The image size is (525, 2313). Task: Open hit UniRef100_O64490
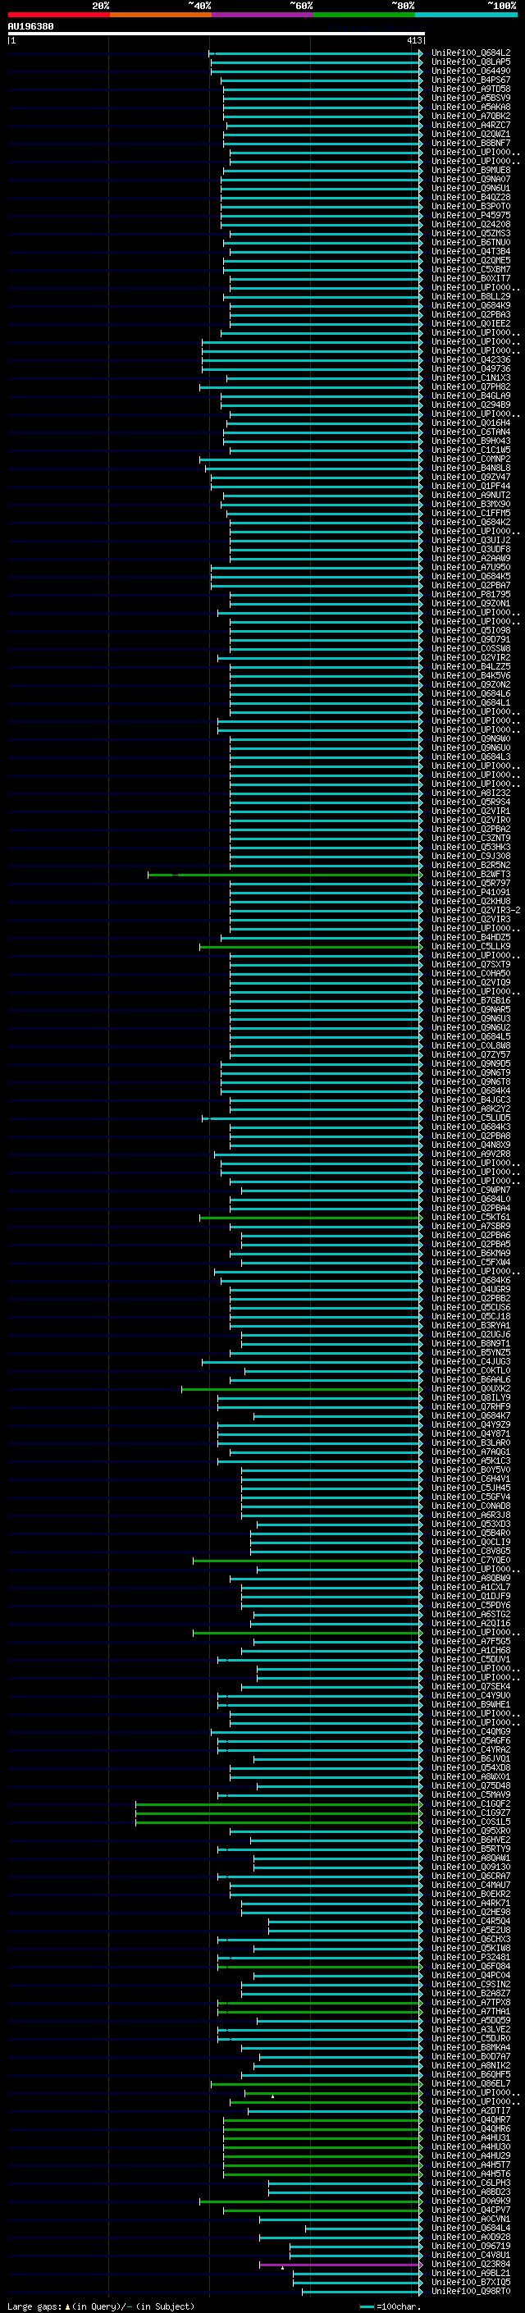point(470,71)
